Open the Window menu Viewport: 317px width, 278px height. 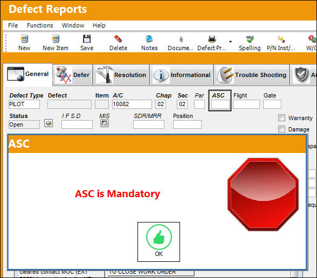coord(73,25)
